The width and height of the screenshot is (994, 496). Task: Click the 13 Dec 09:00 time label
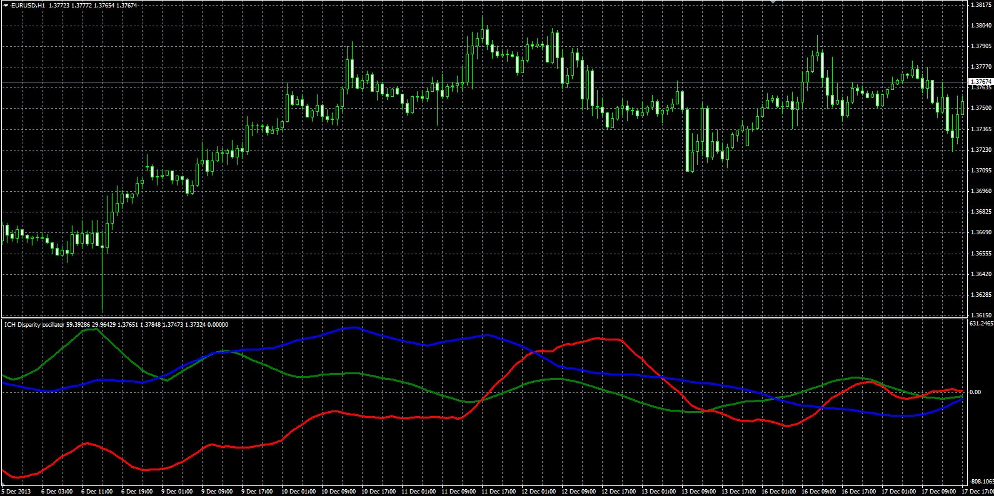(698, 492)
